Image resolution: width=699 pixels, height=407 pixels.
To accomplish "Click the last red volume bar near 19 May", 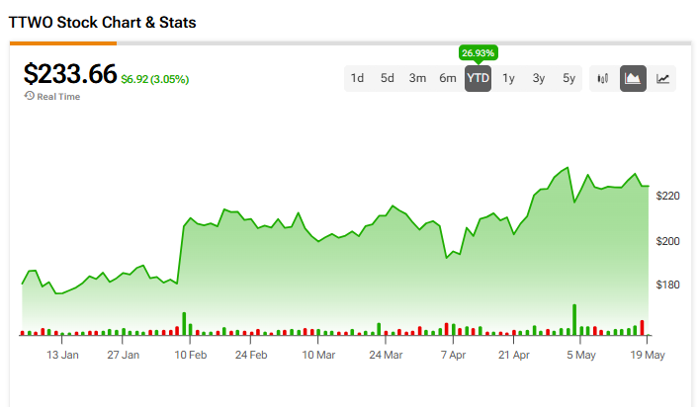I will [x=642, y=328].
